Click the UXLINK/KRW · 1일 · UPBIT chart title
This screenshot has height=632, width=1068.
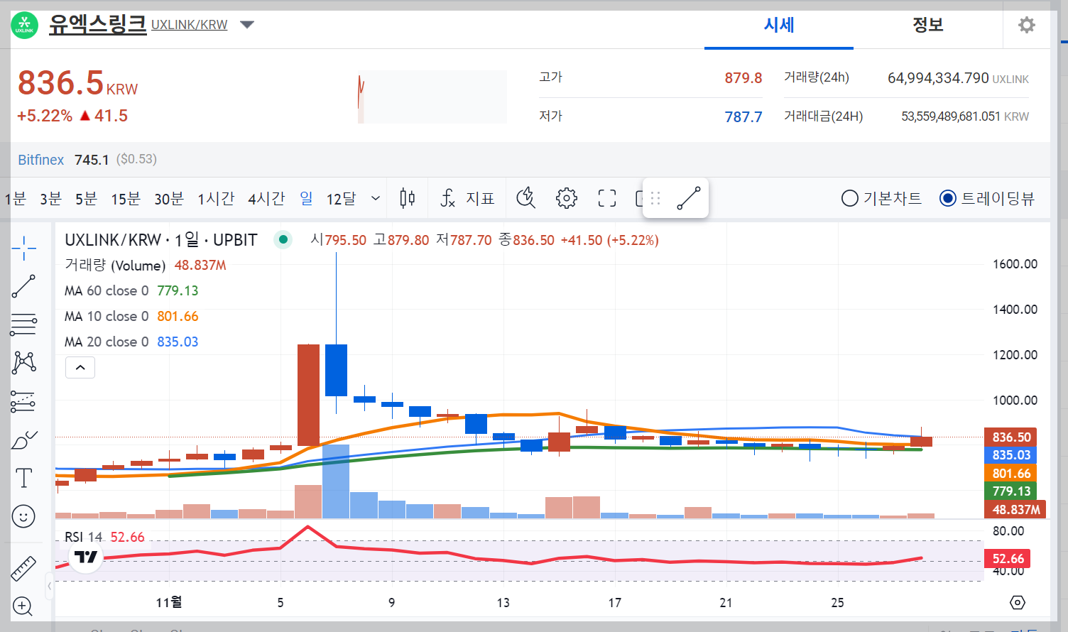[161, 239]
